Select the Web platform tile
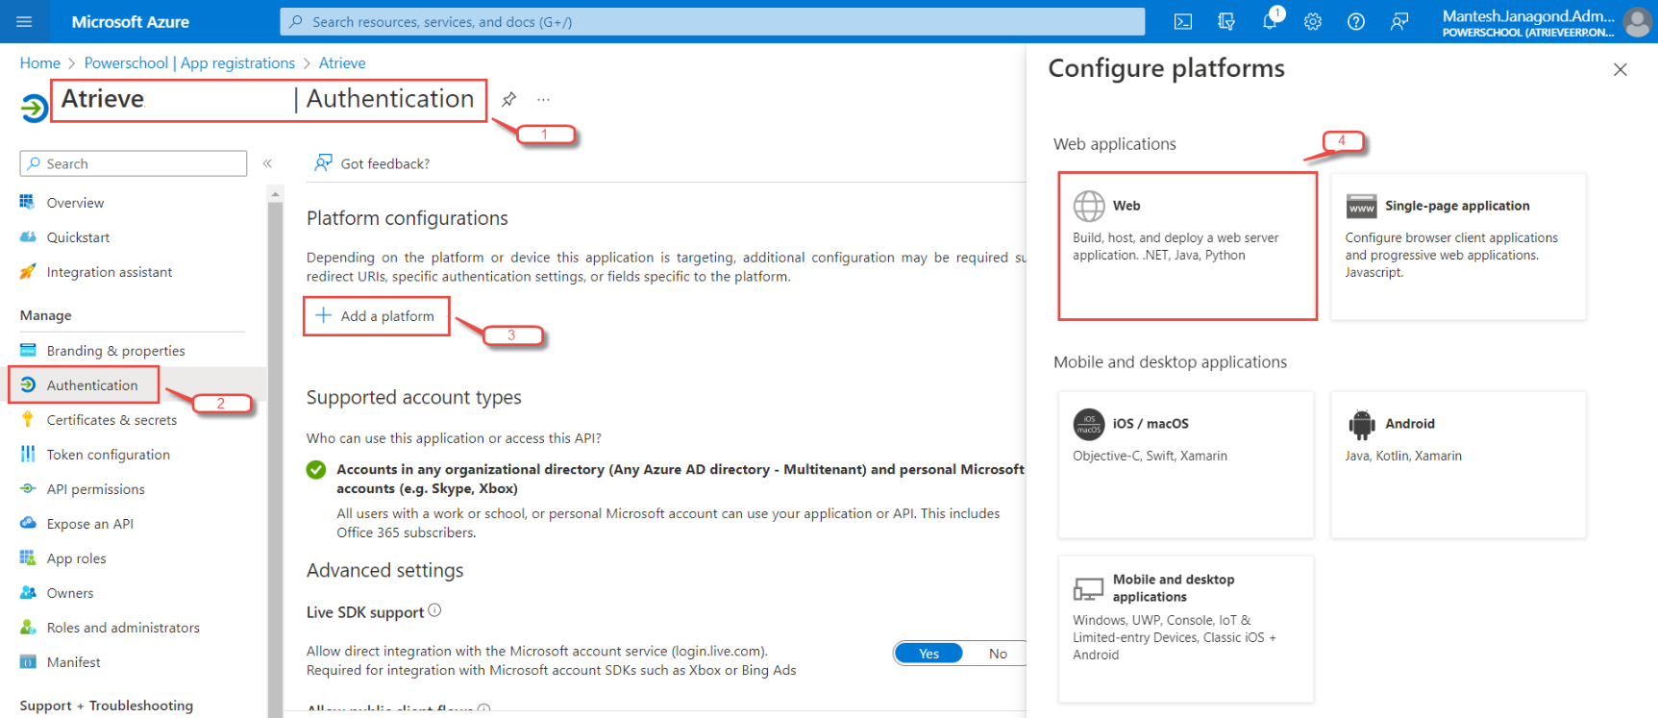1658x718 pixels. click(1187, 246)
